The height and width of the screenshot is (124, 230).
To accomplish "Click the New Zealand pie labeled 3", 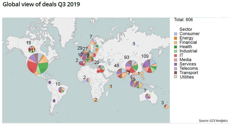I will tap(166, 106).
